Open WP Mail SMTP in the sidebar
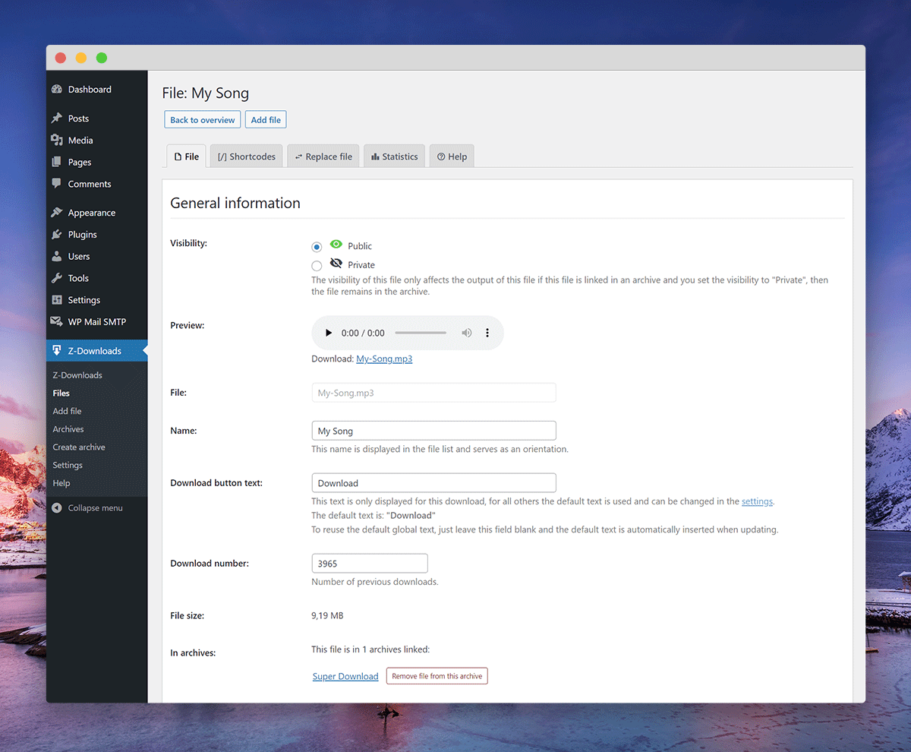Viewport: 911px width, 752px height. pos(97,322)
